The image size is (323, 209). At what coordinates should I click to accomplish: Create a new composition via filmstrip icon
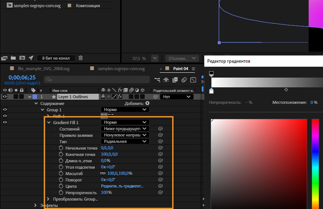pyautogui.click(x=22, y=58)
